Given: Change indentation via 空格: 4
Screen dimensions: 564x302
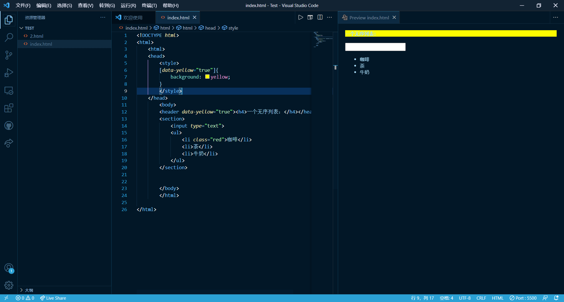Looking at the screenshot, I should tap(446, 298).
